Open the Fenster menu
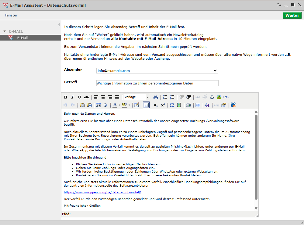Image resolution: width=304 pixels, height=225 pixels. click(11, 15)
